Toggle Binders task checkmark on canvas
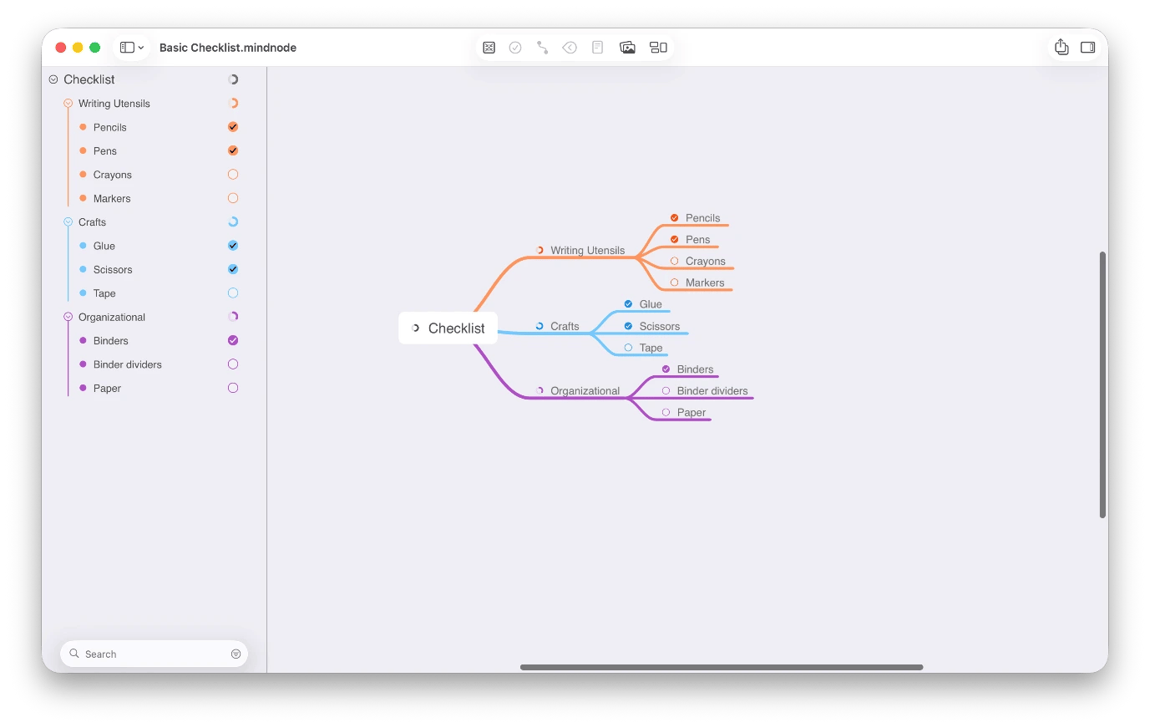The image size is (1150, 728). point(666,369)
